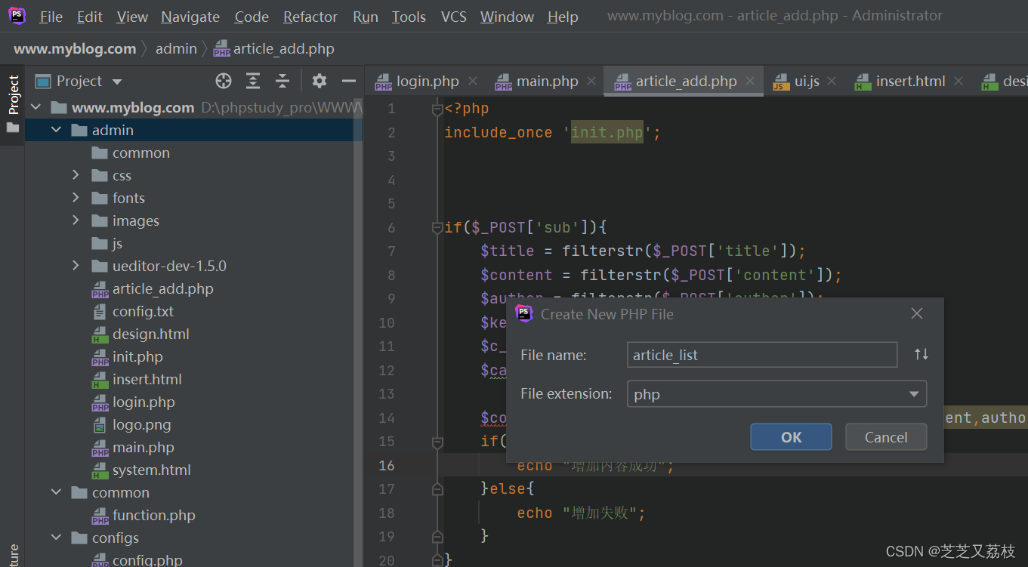Open the File extension dropdown
Viewport: 1028px width, 567px height.
[914, 394]
